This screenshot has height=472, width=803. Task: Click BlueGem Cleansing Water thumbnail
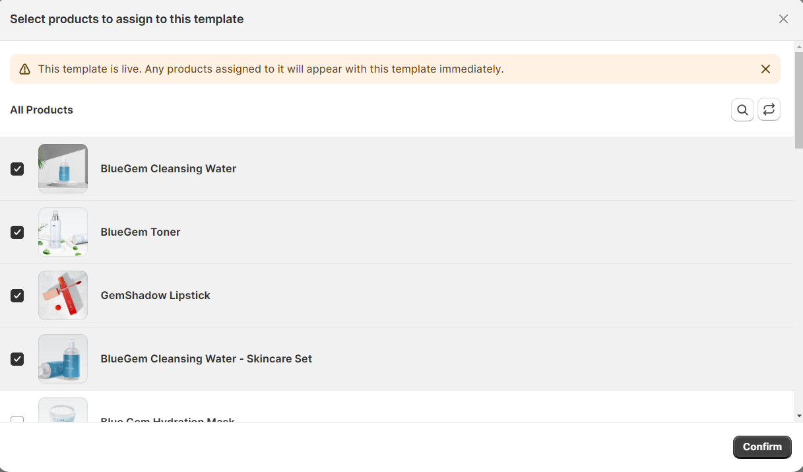[63, 168]
